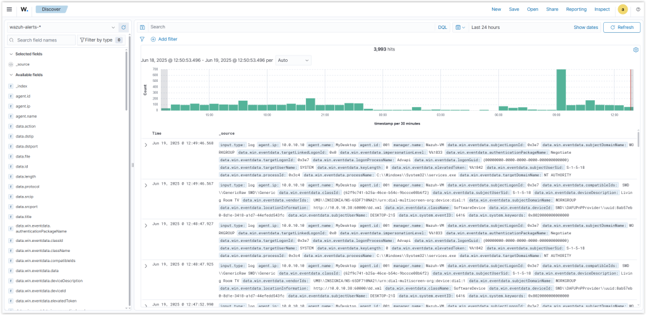Open the calendar quick date menu
Screen dimensions: 646x315
point(460,27)
